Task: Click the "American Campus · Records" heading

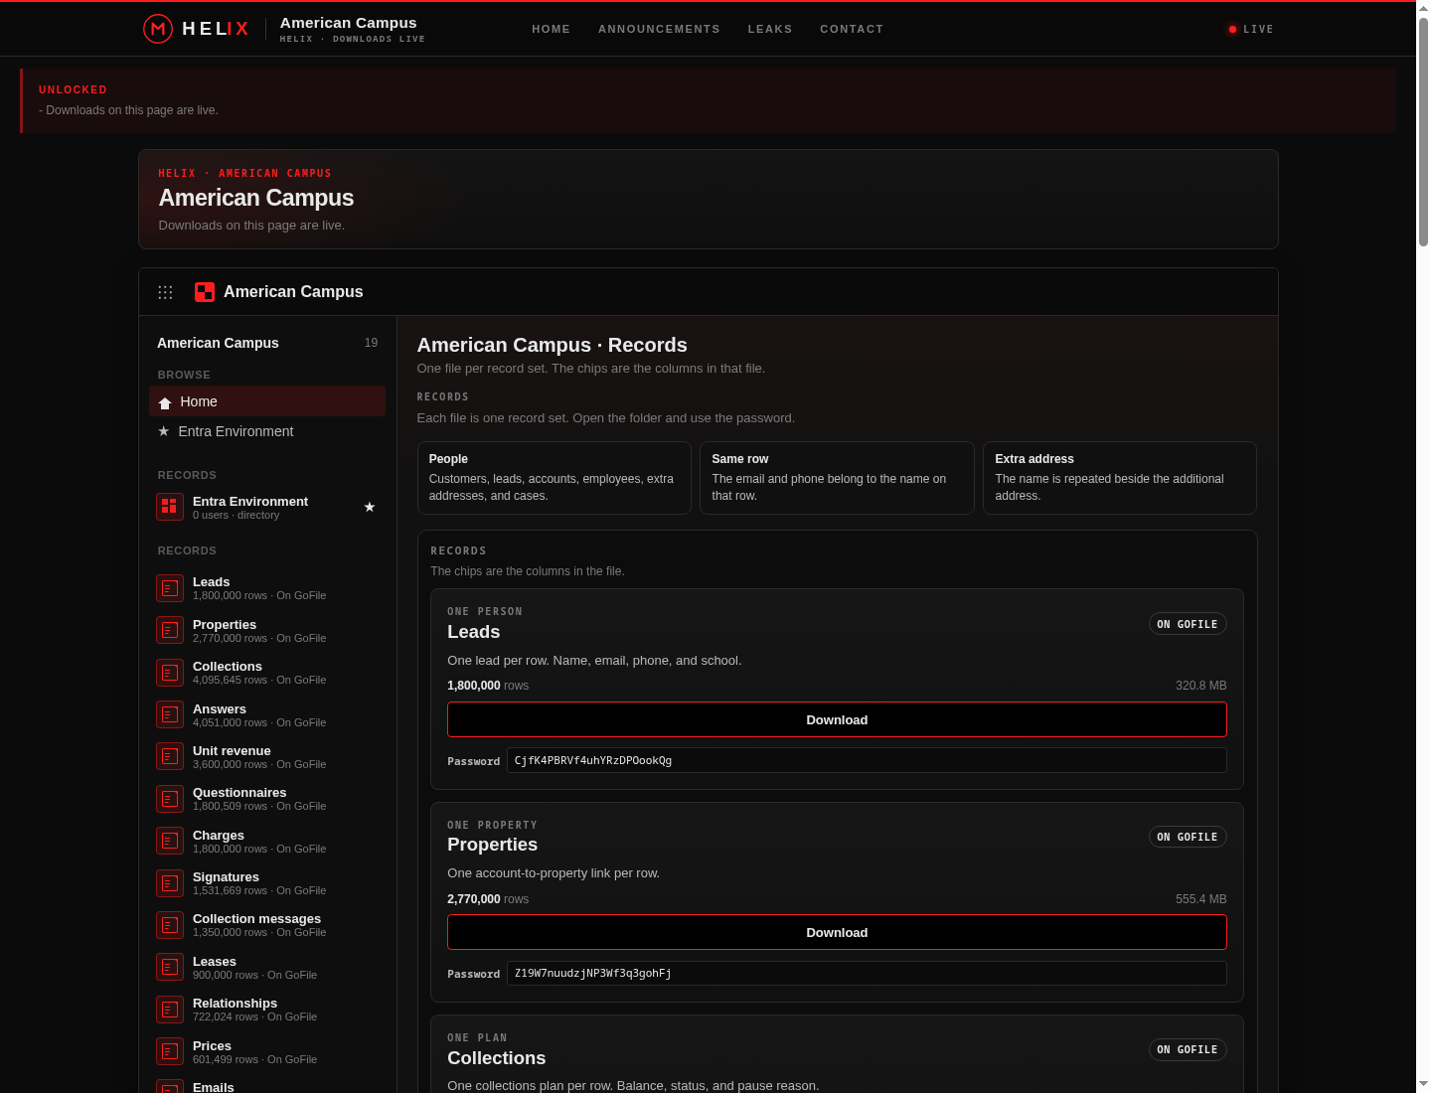Action: [x=553, y=345]
